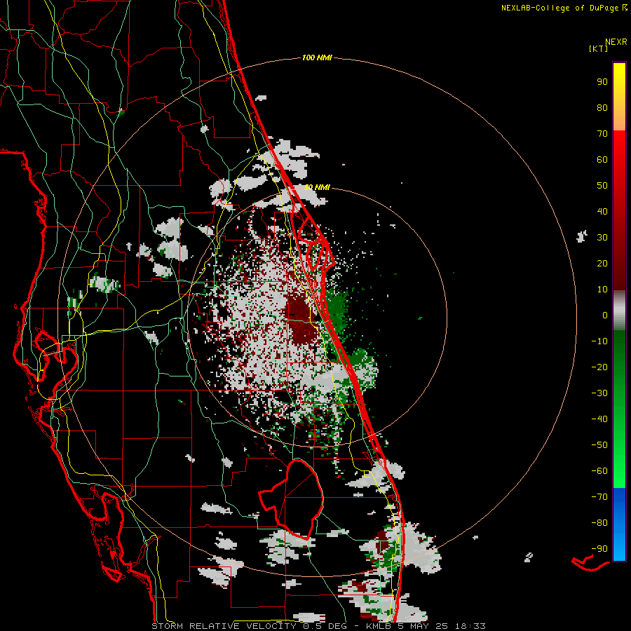
Task: Pick the gray zero-velocity band on the color bar
Action: click(619, 311)
